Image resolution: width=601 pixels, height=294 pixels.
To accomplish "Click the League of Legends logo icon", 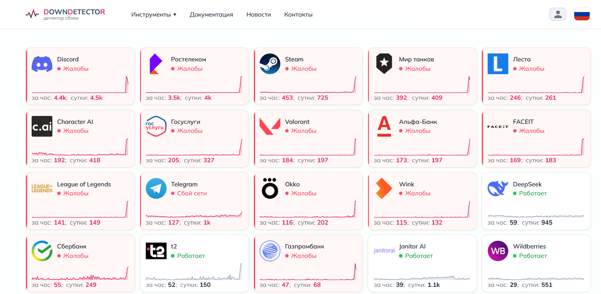I will click(42, 189).
